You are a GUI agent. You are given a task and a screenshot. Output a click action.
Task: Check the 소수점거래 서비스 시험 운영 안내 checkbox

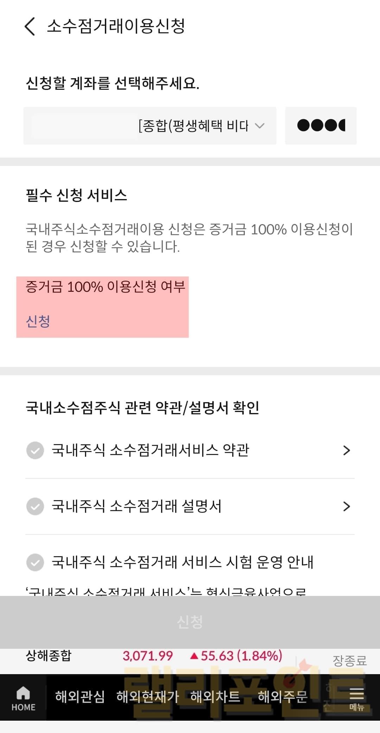point(35,562)
